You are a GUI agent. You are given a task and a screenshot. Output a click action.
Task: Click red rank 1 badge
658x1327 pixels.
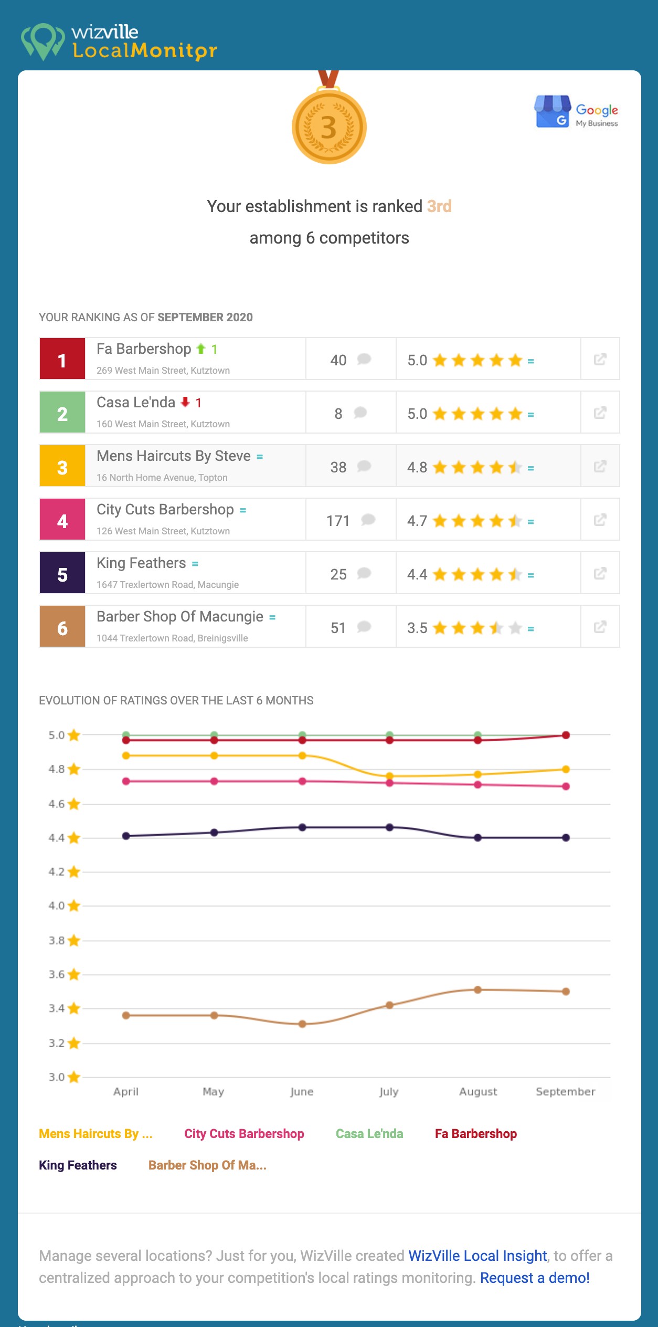tap(62, 359)
